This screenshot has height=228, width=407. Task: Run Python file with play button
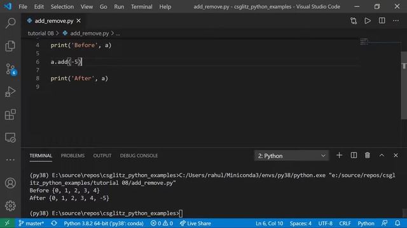(x=368, y=21)
